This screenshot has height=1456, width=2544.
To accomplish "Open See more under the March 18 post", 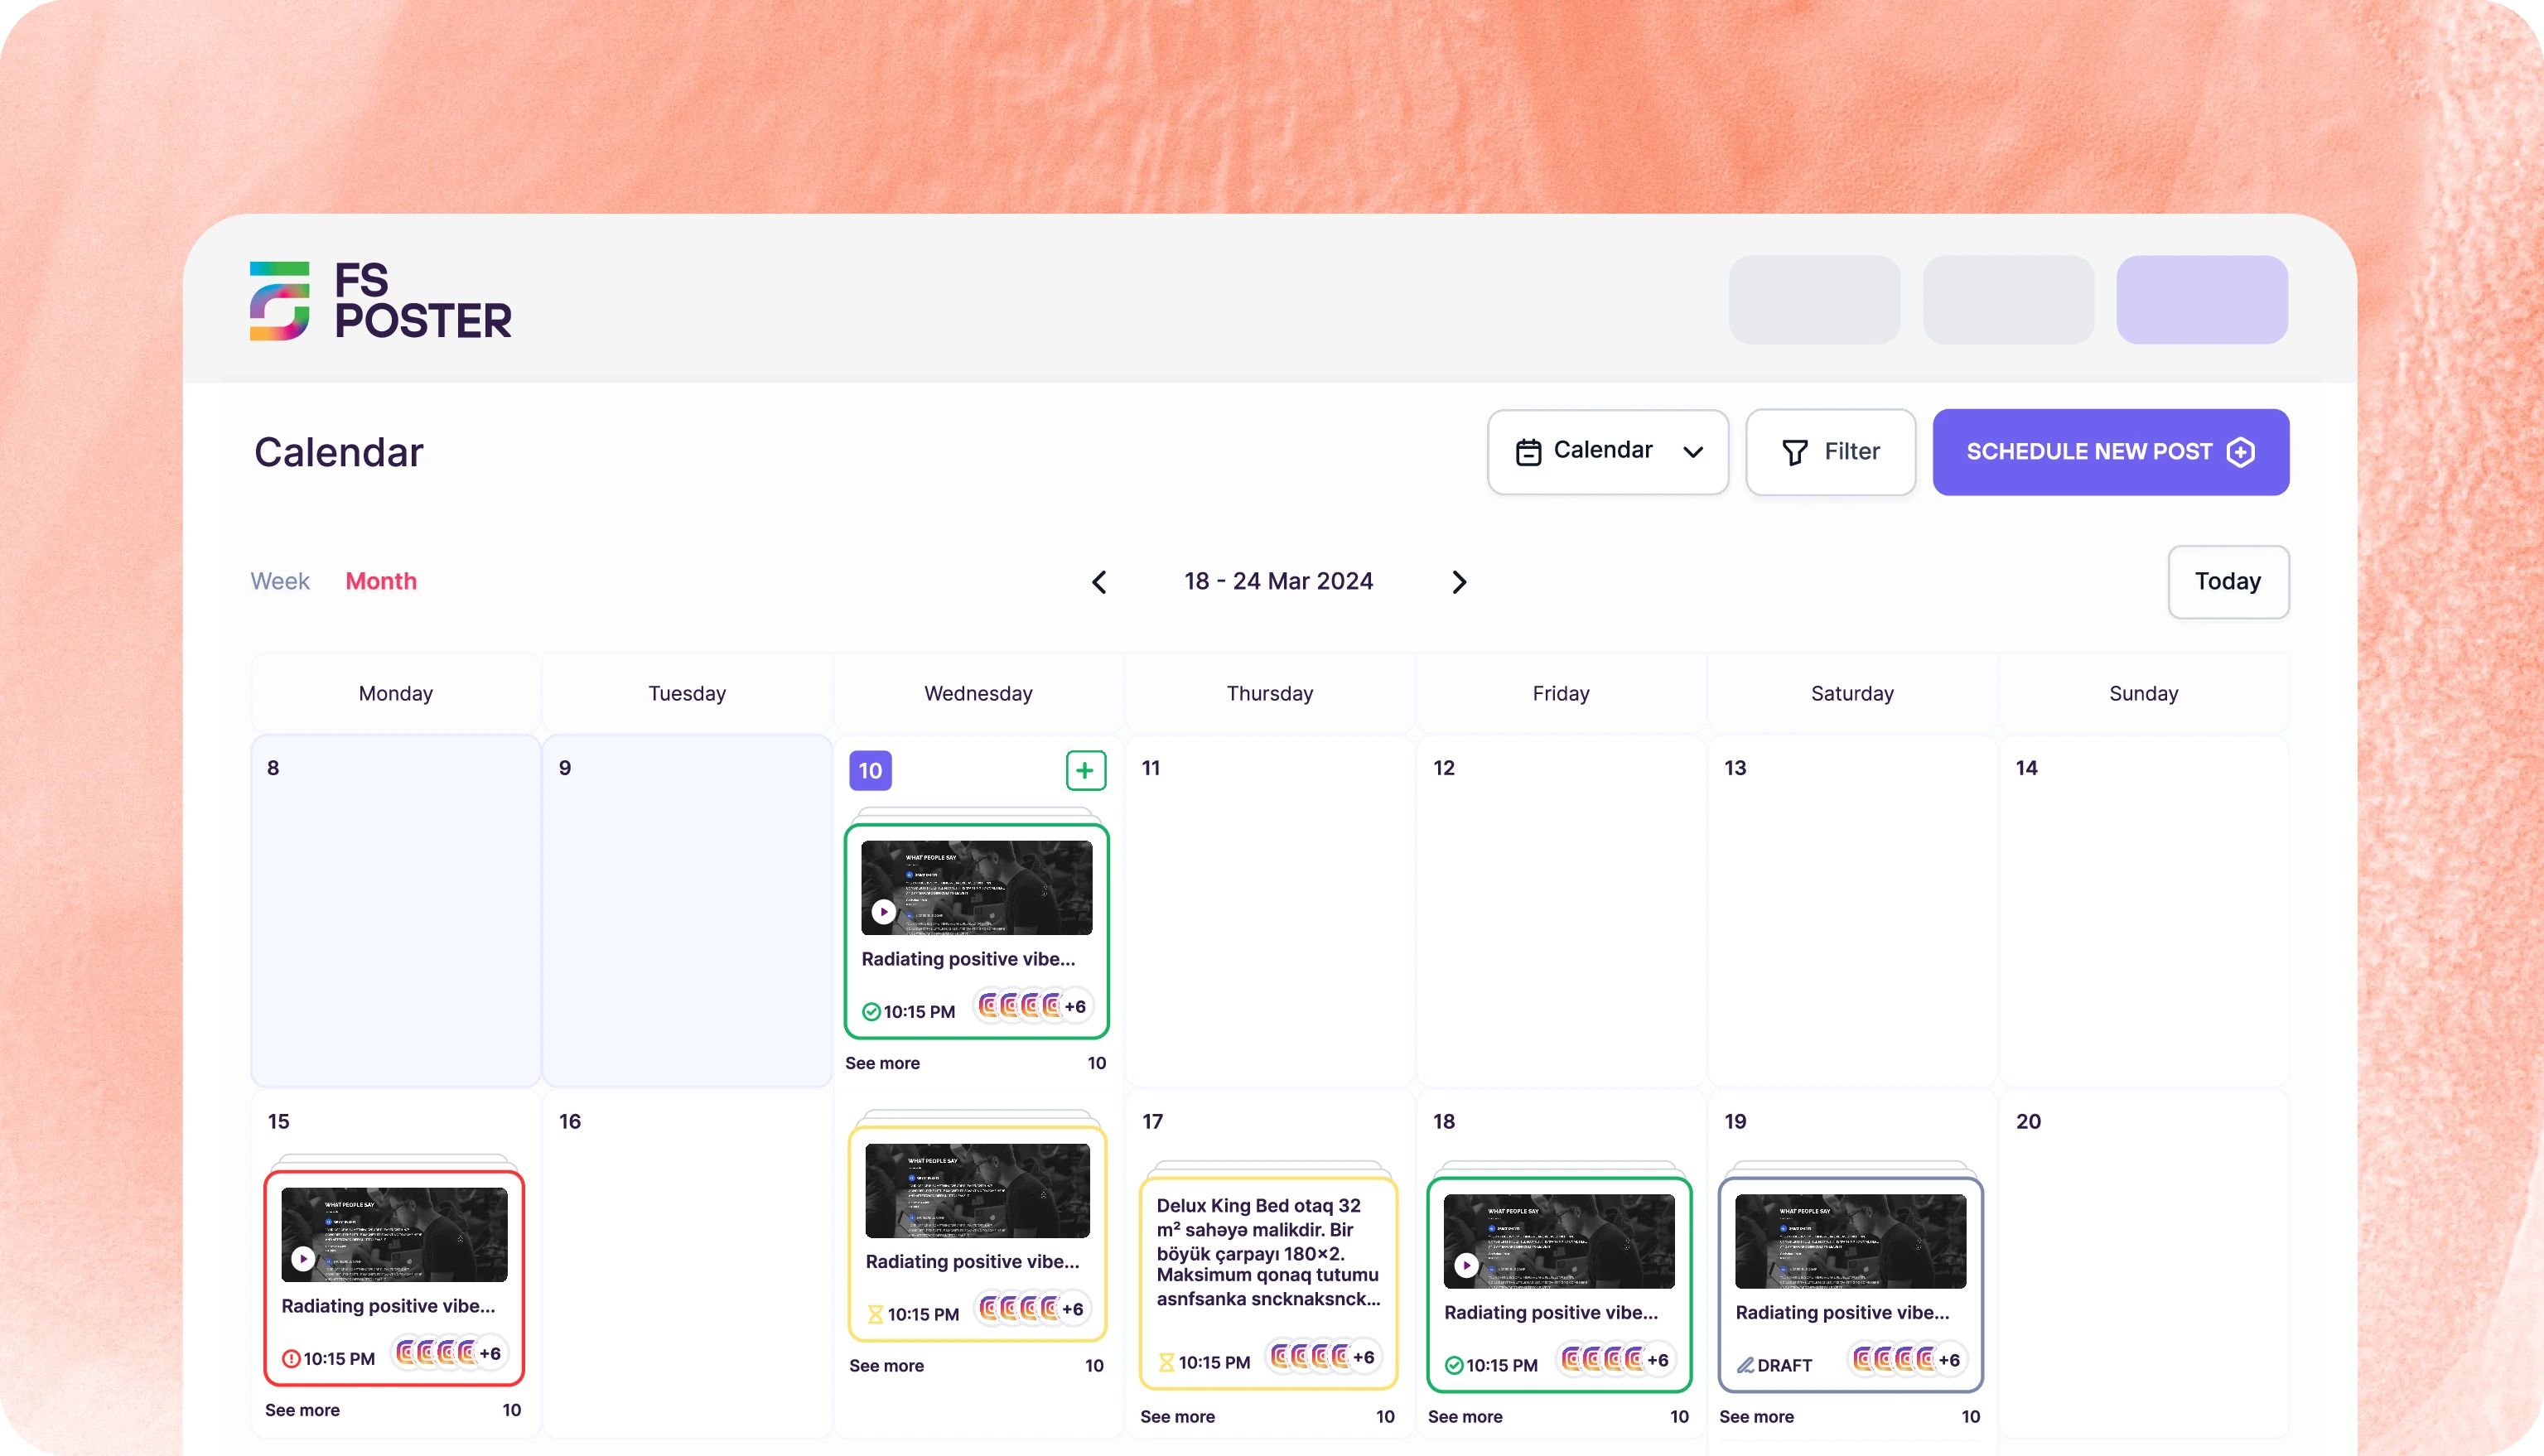I will [x=1464, y=1417].
